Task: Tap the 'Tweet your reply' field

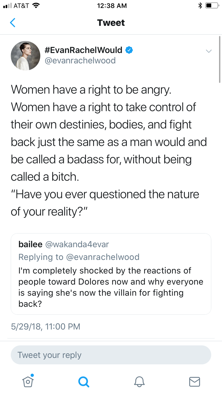Action: point(111,355)
